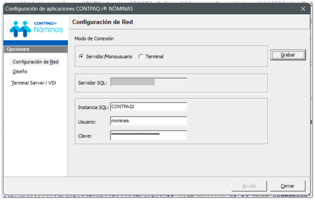This screenshot has width=315, height=200.
Task: Click the window title text
Action: coord(69,9)
